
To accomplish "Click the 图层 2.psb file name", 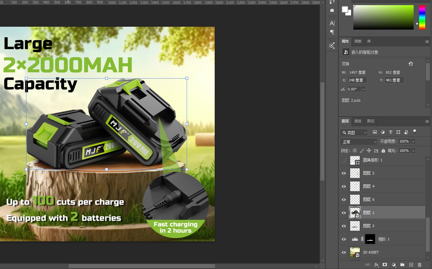I will coord(351,100).
